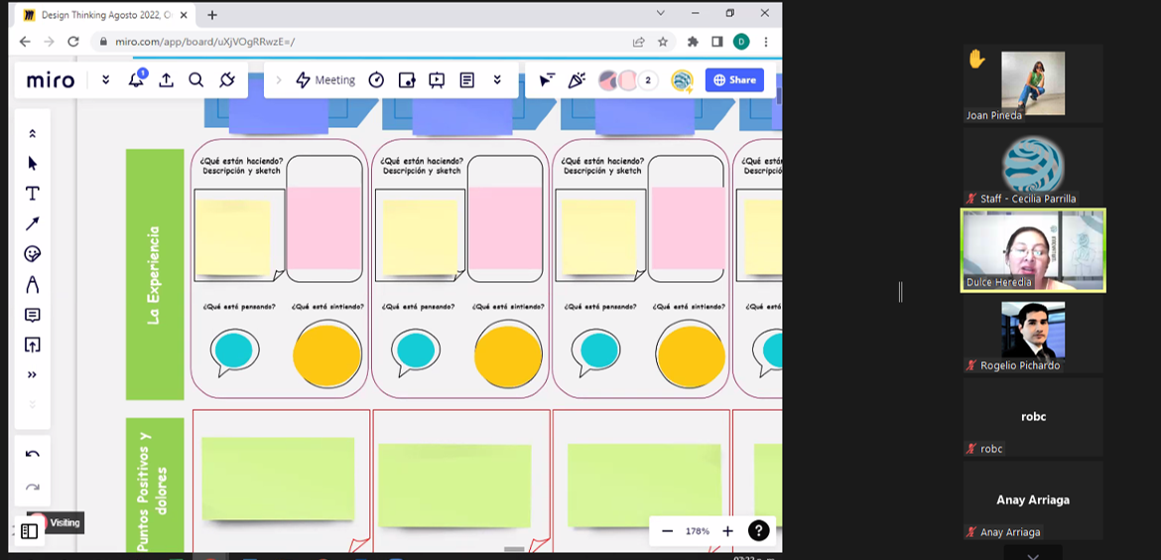Expand more tools in left sidebar
1161x560 pixels.
[32, 374]
